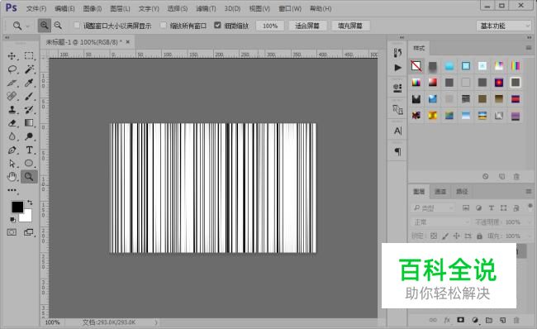Select the Dodge tool
Screen dimensions: 537x329
[29, 136]
